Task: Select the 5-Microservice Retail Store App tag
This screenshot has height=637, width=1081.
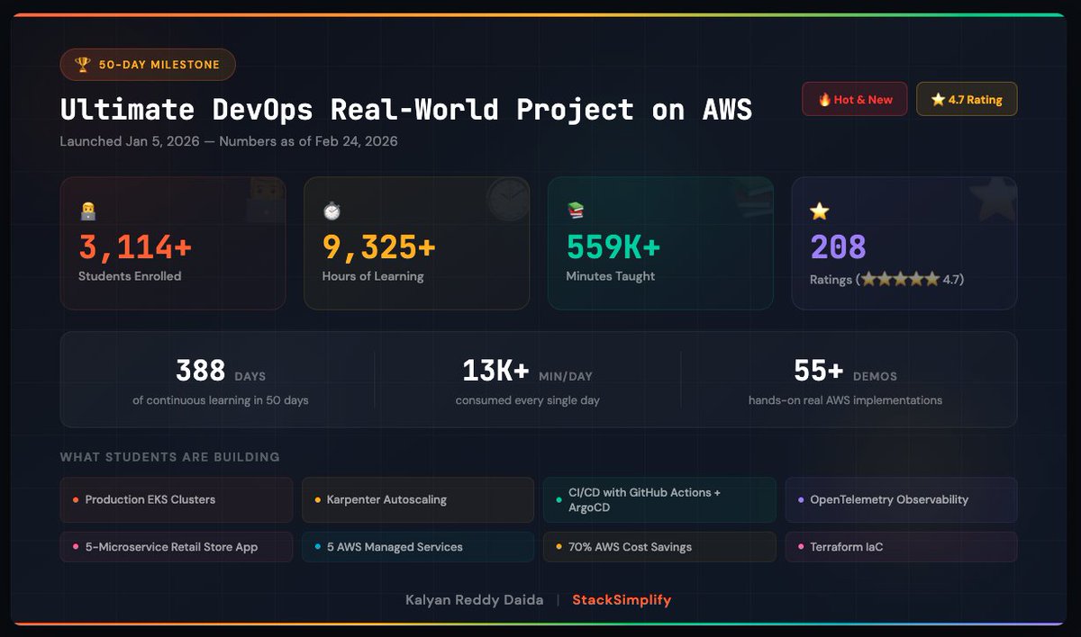Action: pyautogui.click(x=177, y=547)
